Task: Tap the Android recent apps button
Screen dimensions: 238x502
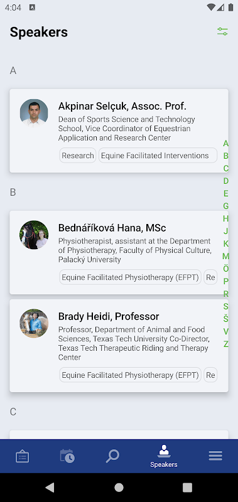Action: (x=187, y=488)
